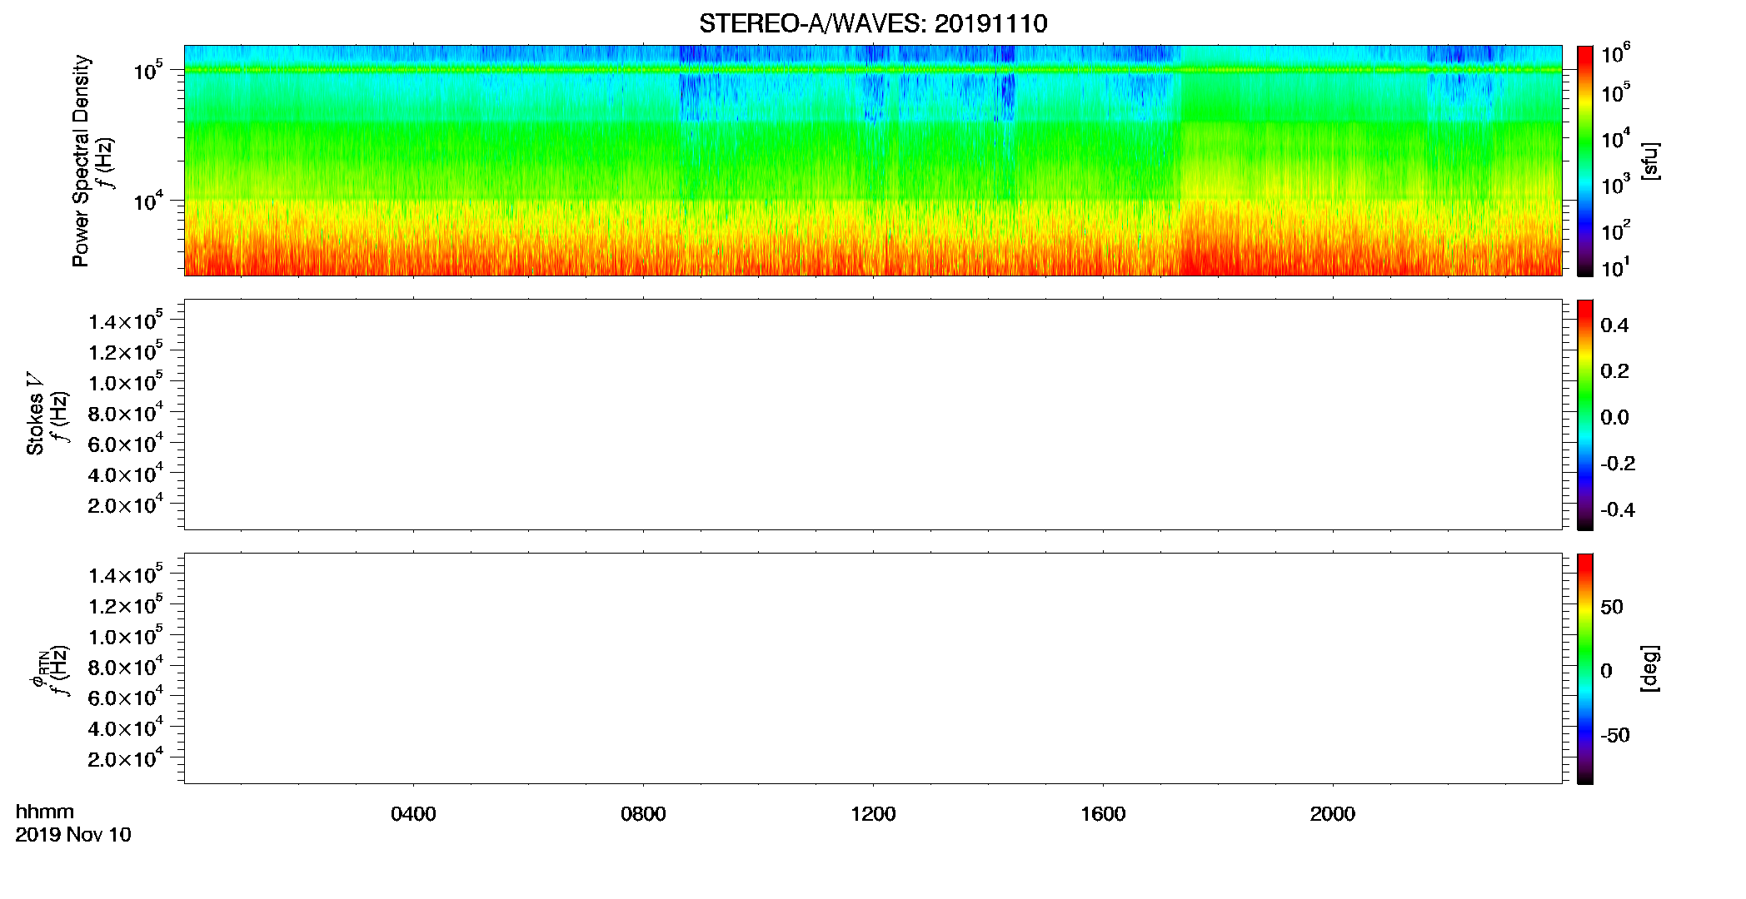
Task: Click the STEREO-A/WAVES: 20191110 plot title
Action: point(873,23)
